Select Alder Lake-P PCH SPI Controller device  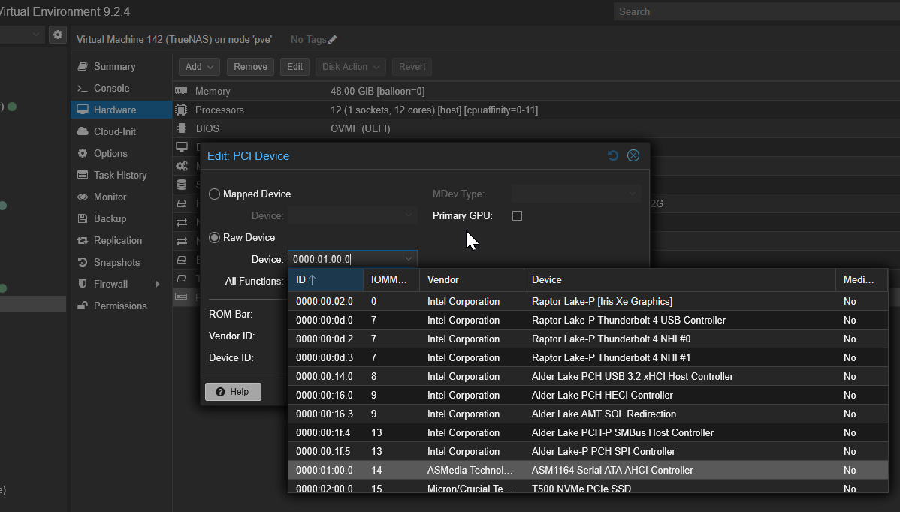coord(587,452)
